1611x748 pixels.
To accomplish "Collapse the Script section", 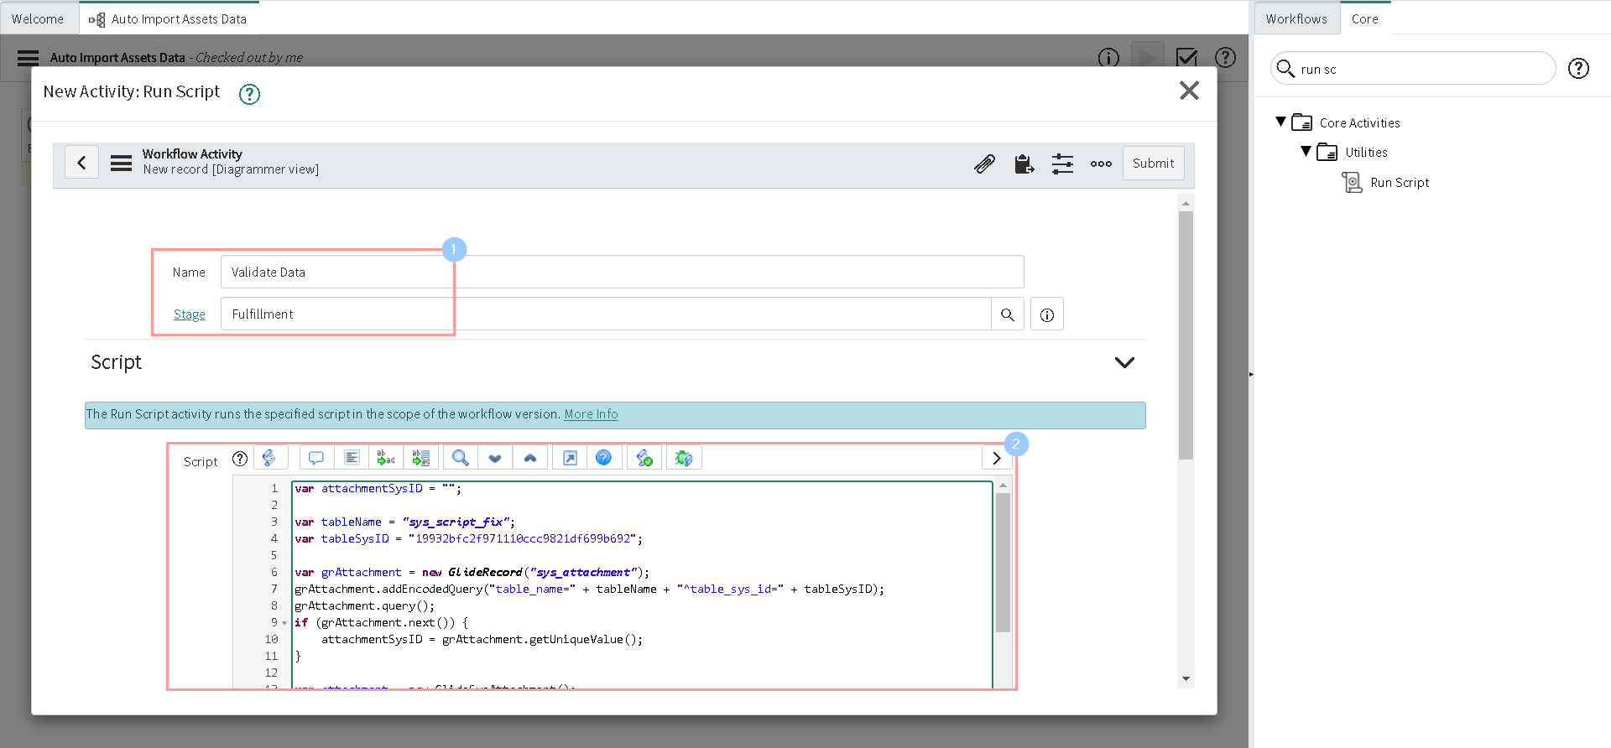I will click(1124, 362).
